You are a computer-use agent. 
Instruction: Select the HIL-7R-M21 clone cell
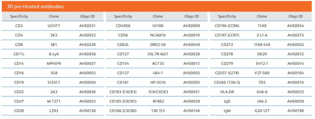tap(158, 54)
